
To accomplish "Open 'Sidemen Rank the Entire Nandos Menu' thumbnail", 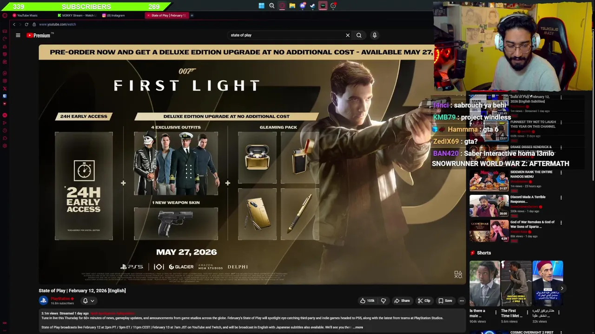I will (489, 181).
